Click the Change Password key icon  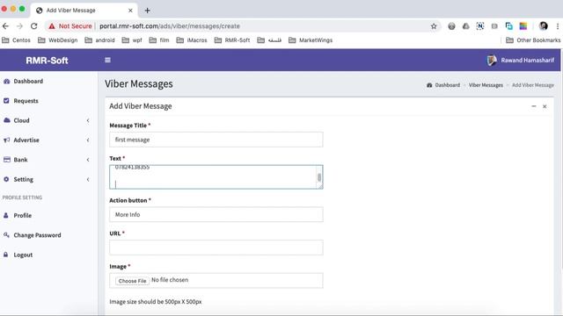pyautogui.click(x=6, y=235)
